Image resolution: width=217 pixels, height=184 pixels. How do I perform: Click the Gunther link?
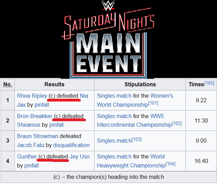click(x=27, y=156)
